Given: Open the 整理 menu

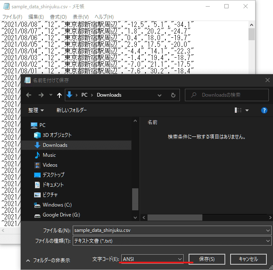Looking at the screenshot, I should click(36, 110).
